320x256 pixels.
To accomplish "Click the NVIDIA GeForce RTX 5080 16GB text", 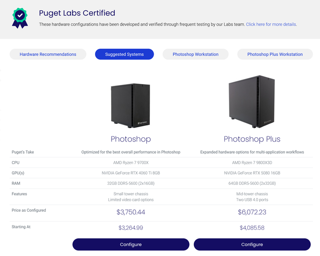I will click(252, 173).
